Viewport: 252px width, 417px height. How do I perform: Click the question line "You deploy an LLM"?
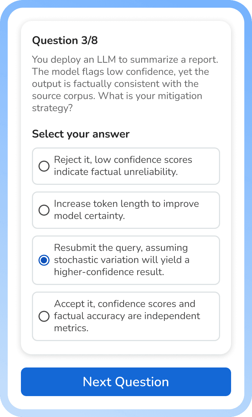[125, 60]
